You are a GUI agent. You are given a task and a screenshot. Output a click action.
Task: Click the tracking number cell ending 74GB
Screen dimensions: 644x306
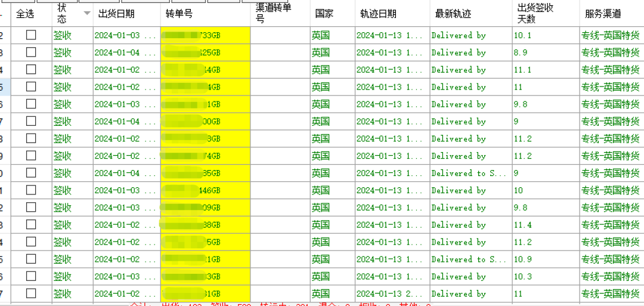(205, 156)
